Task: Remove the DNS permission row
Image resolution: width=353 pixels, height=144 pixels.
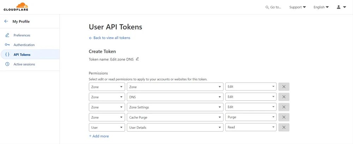Action: 284,97
